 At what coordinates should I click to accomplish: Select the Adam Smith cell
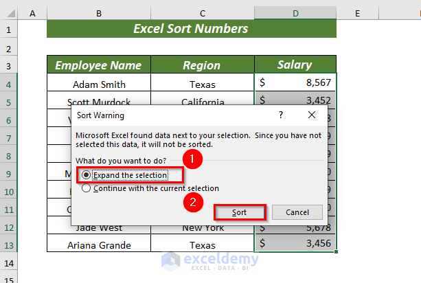click(99, 84)
